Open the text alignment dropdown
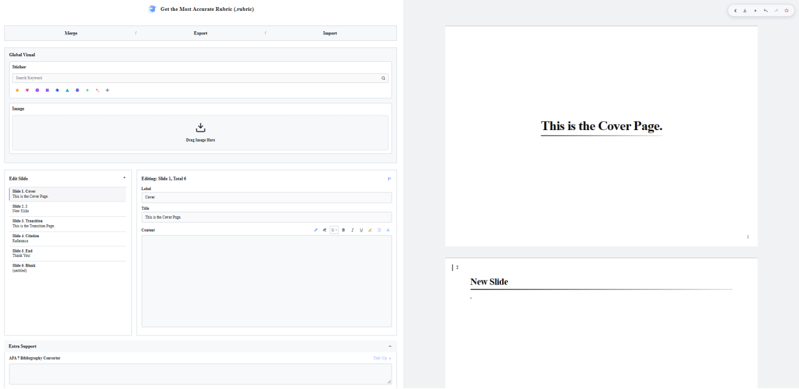 tap(334, 230)
